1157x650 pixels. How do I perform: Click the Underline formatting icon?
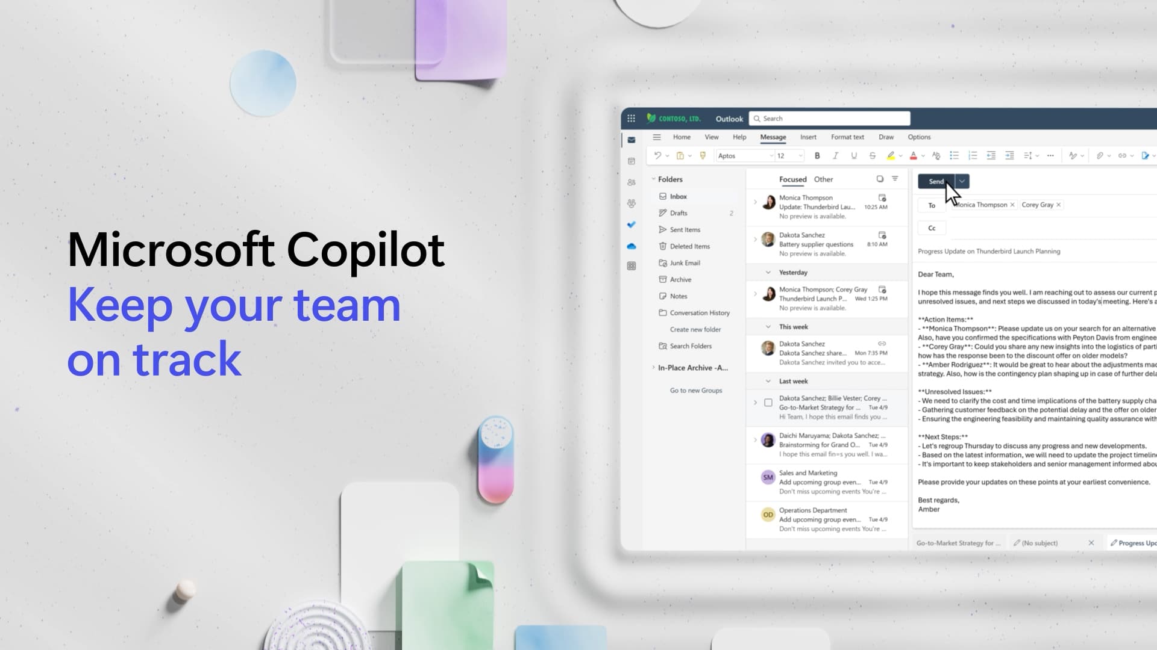coord(853,155)
